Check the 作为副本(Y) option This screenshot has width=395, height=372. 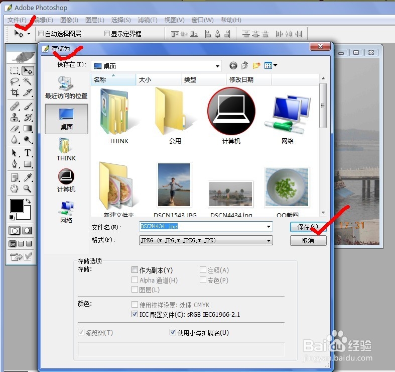pos(135,270)
